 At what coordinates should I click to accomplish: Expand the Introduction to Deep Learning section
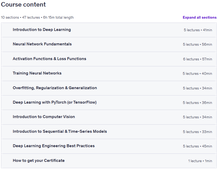coord(109,30)
